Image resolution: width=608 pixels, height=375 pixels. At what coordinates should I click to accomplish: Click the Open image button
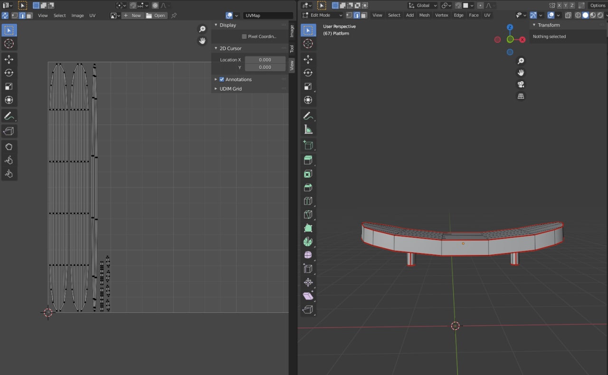point(156,15)
